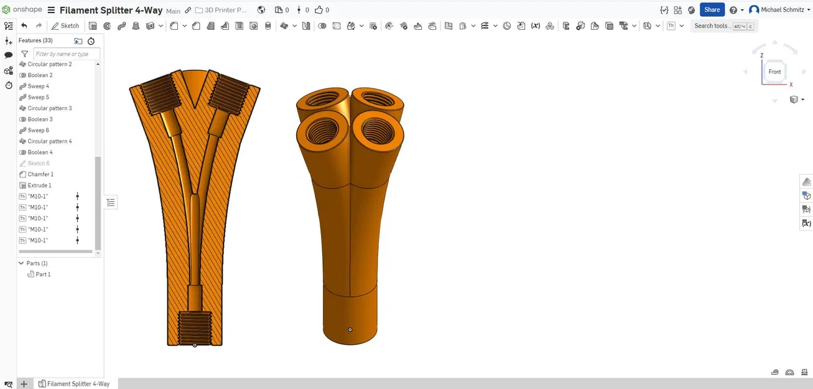
Task: Select the Transform tool
Action: click(351, 26)
